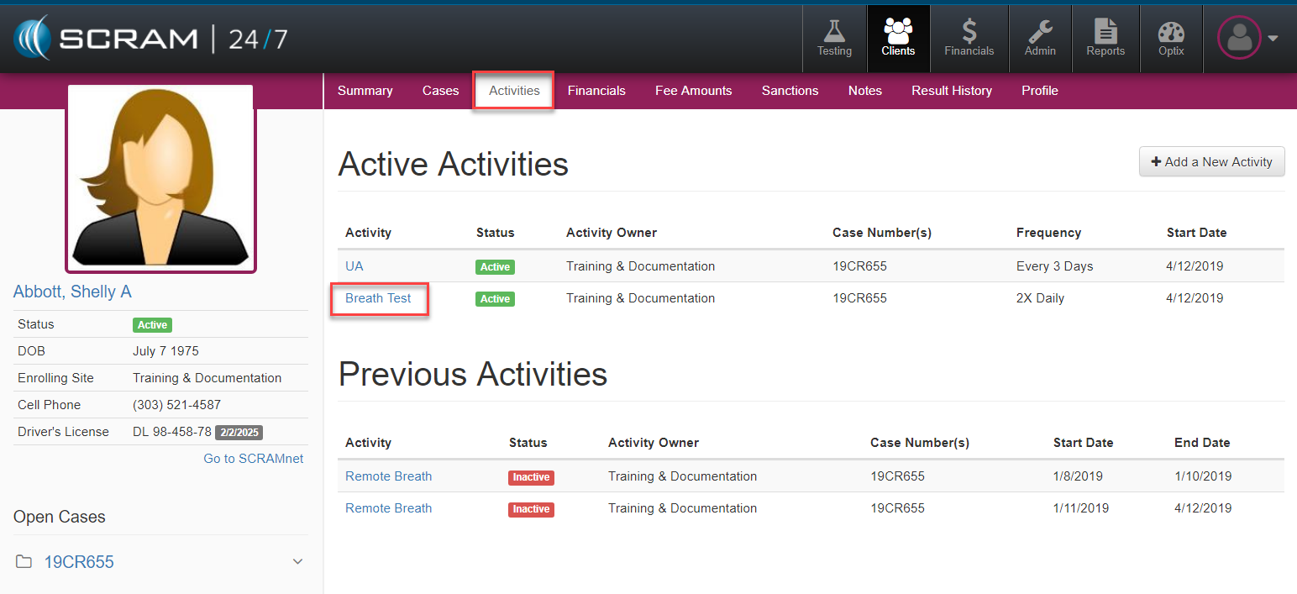Viewport: 1297px width, 594px height.
Task: Switch to the Summary tab
Action: click(365, 91)
